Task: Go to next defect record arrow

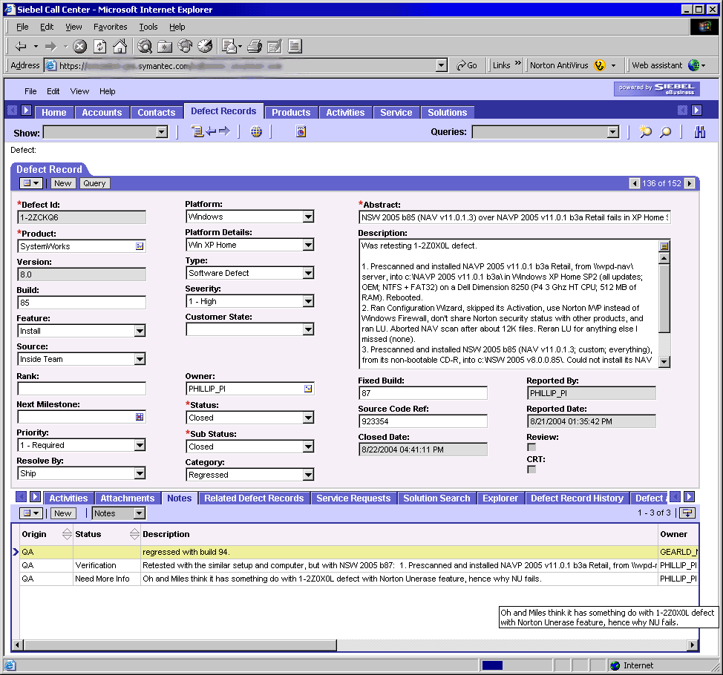Action: coord(690,183)
